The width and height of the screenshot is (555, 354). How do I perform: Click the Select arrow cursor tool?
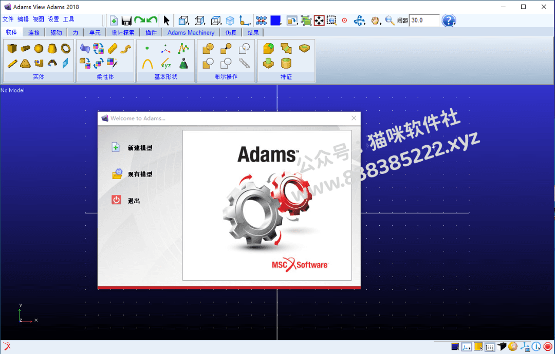click(x=166, y=21)
